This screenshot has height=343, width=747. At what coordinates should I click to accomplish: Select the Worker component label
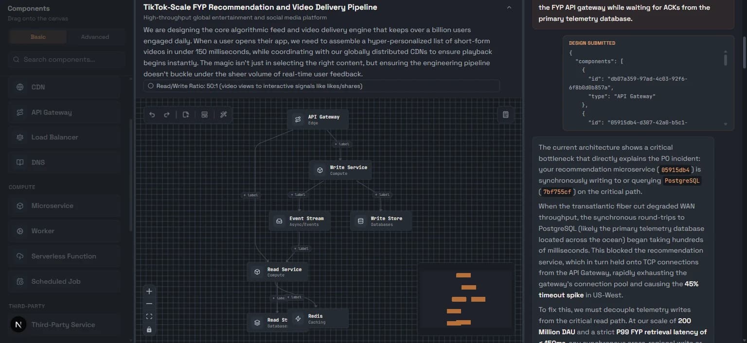click(x=43, y=231)
